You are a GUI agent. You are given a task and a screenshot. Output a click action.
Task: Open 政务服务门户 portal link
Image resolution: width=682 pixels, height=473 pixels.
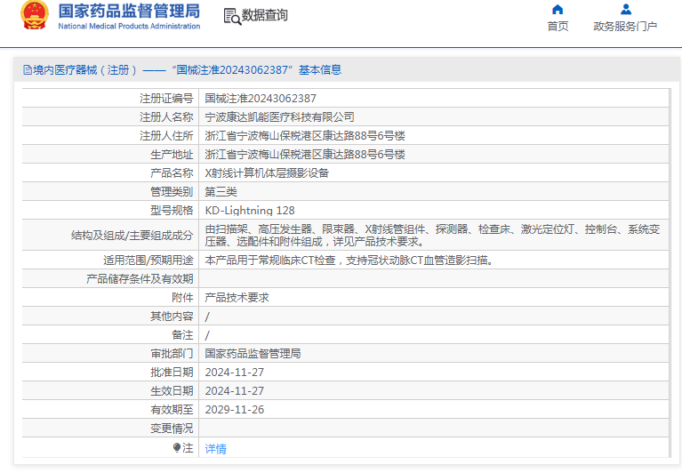(625, 27)
